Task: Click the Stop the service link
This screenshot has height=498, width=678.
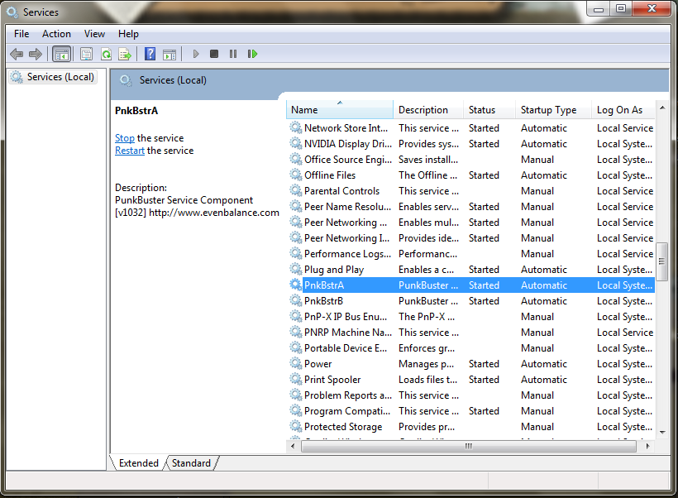Action: tap(125, 138)
